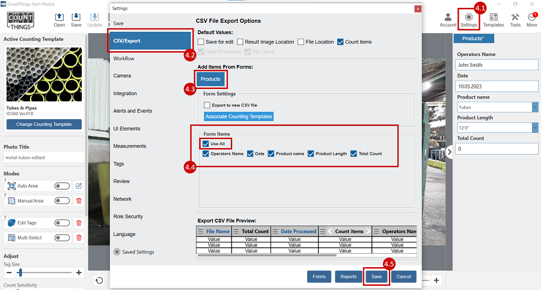The height and width of the screenshot is (290, 541).
Task: Adjust the Tag Size slider
Action: (20, 273)
